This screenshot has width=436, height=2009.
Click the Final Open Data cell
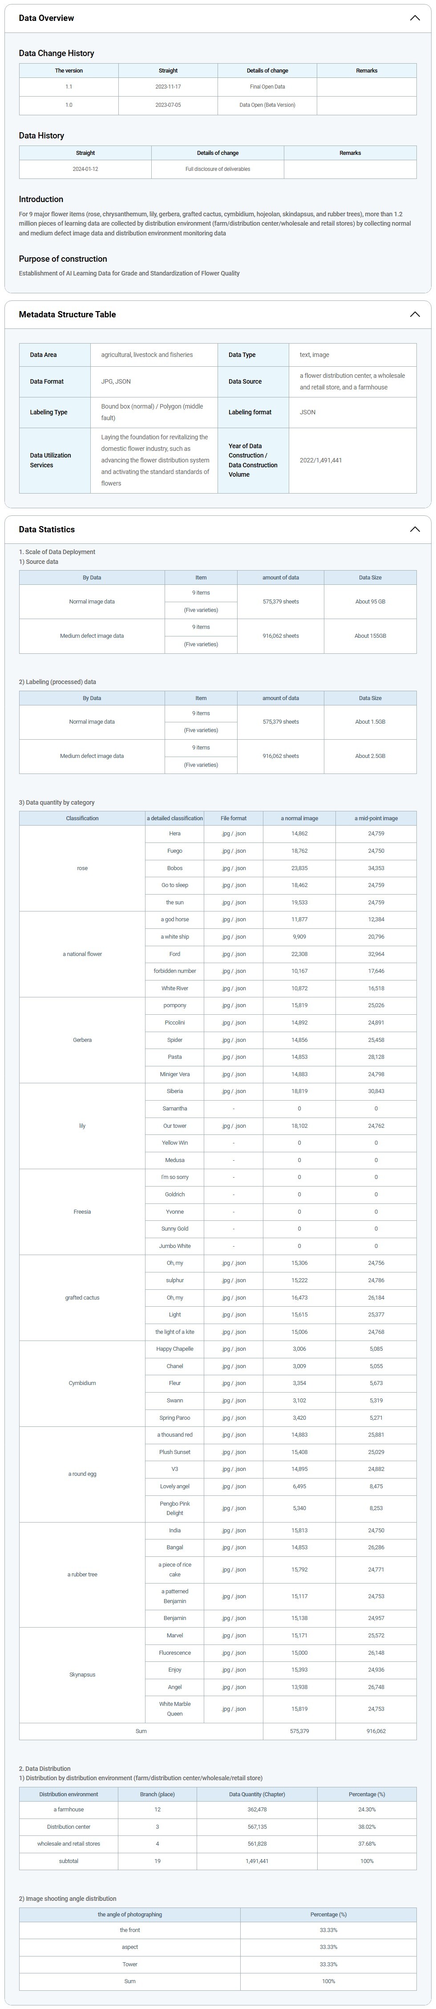[x=267, y=87]
